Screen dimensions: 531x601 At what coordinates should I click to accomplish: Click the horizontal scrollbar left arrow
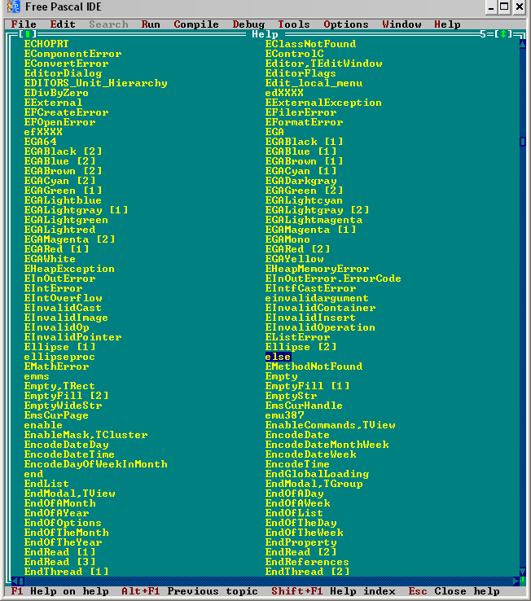point(11,581)
